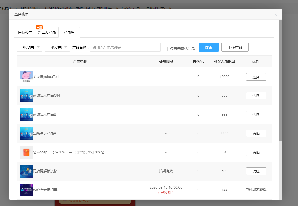Select the 产品库 tab
Screen dimensions: 298x206
(69, 32)
